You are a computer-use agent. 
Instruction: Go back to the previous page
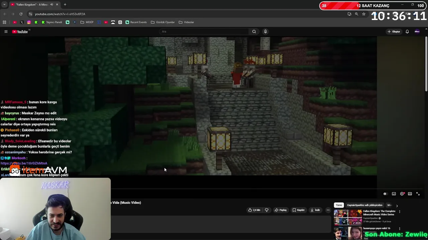[5, 14]
